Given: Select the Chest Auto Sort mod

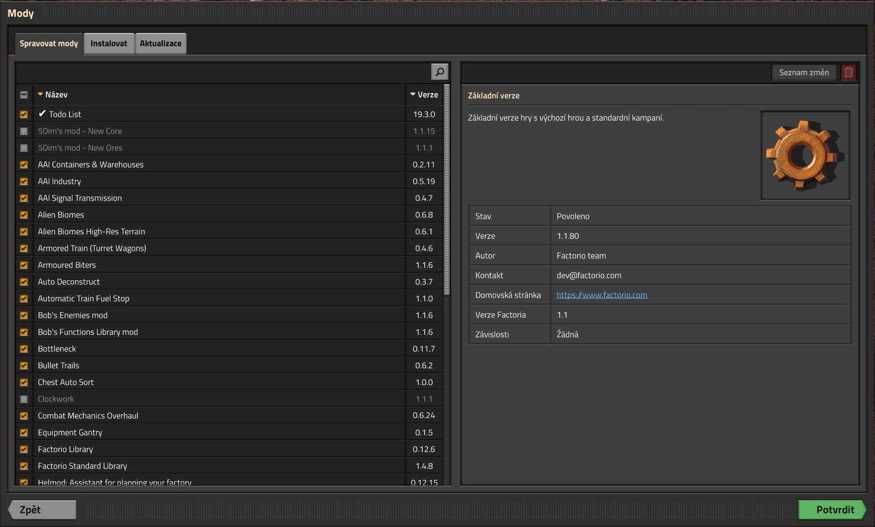Looking at the screenshot, I should [219, 382].
